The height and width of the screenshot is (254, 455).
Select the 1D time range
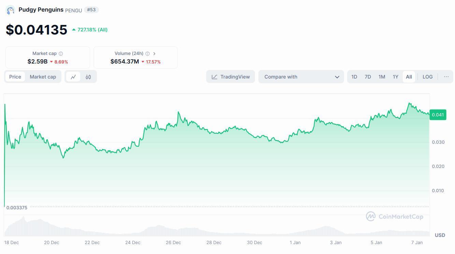click(354, 77)
